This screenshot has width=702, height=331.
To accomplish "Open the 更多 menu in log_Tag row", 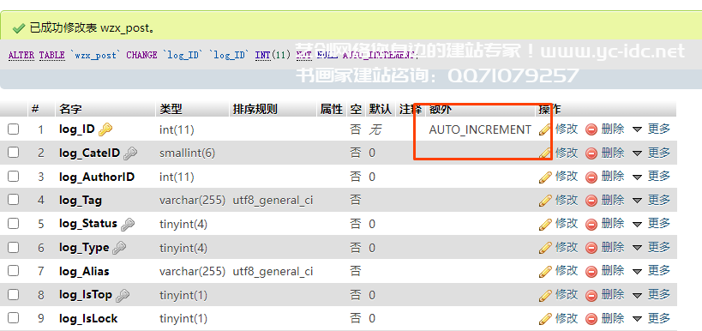I will point(651,200).
